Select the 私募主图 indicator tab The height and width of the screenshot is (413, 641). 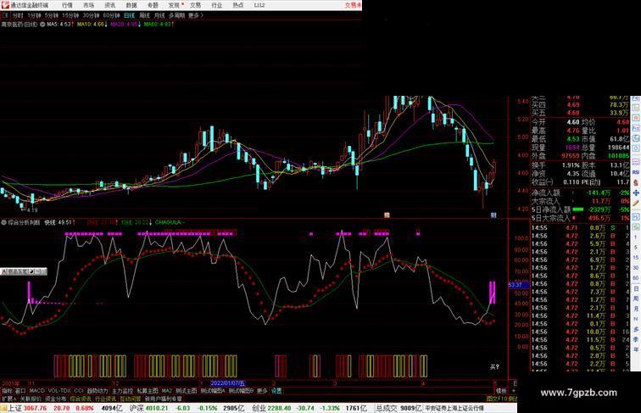(x=148, y=391)
